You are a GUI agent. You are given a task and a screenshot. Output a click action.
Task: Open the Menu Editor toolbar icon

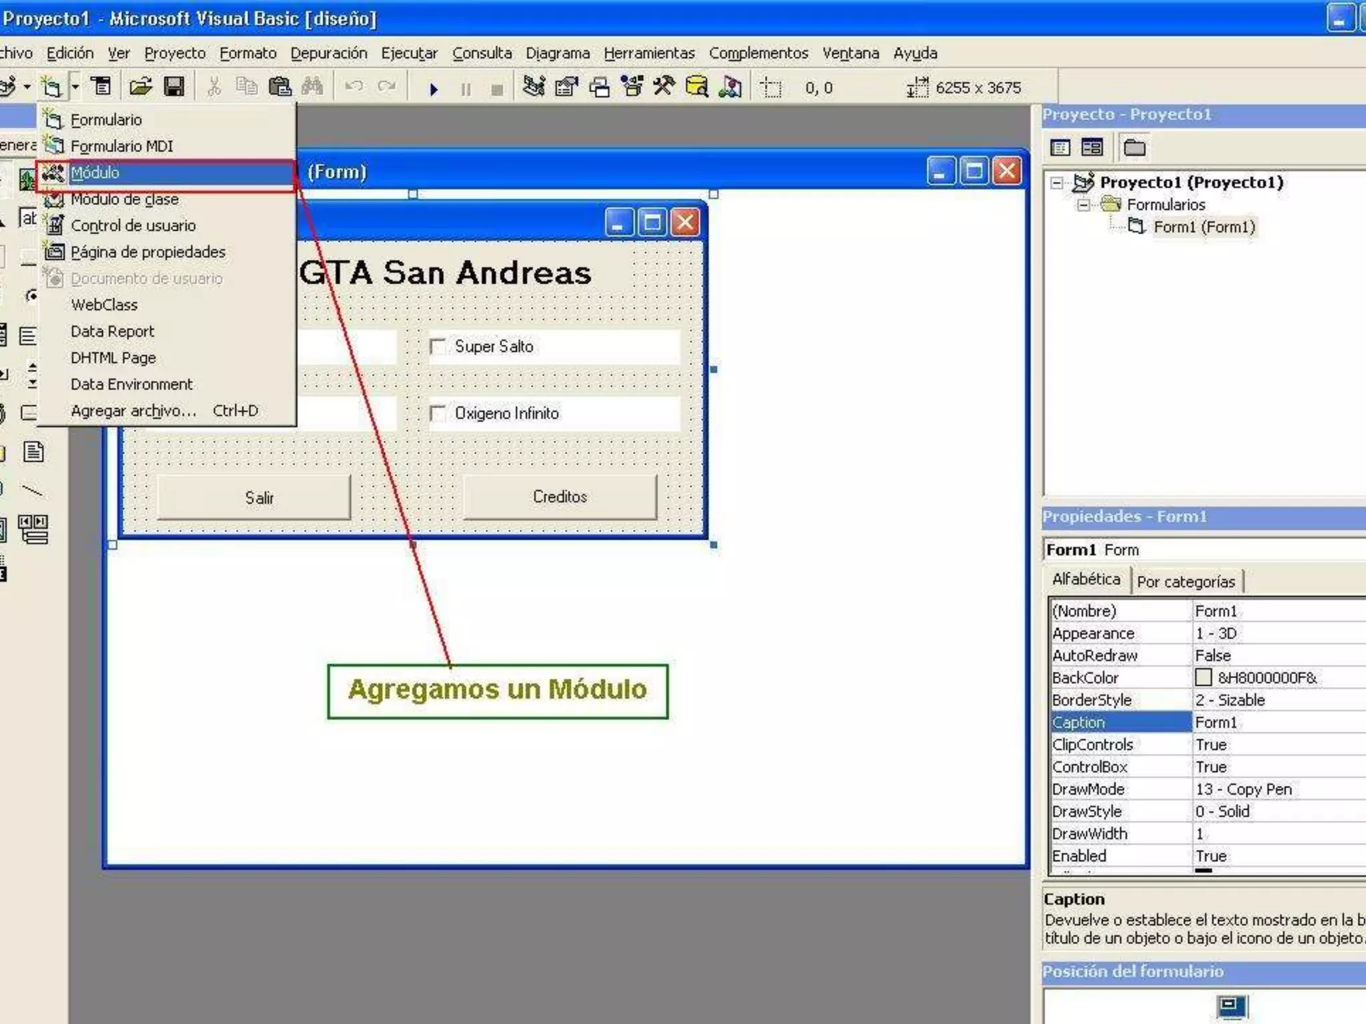(101, 87)
